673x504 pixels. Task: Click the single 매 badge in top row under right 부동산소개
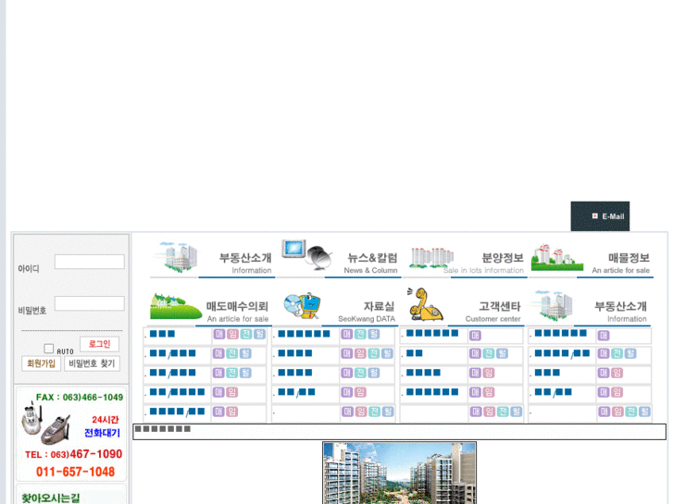coord(604,335)
